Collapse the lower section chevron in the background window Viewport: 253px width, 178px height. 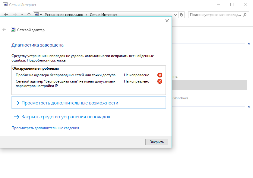[249, 107]
